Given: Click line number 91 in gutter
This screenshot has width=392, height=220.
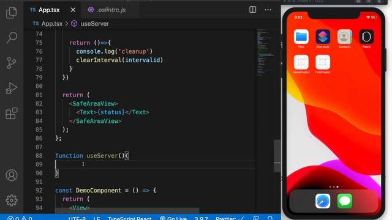Looking at the screenshot, I should click(39, 182).
